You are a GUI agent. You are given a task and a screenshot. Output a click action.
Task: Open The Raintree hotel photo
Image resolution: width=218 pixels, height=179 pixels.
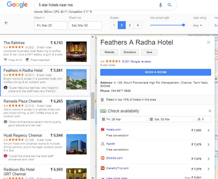pos(76,52)
